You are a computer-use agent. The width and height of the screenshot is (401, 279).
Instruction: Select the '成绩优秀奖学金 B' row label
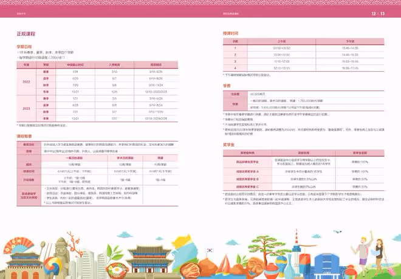tap(247, 179)
